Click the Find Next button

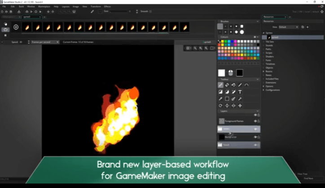click(x=308, y=179)
